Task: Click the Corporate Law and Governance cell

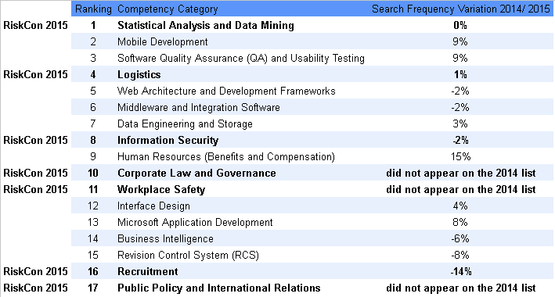Action: (196, 173)
